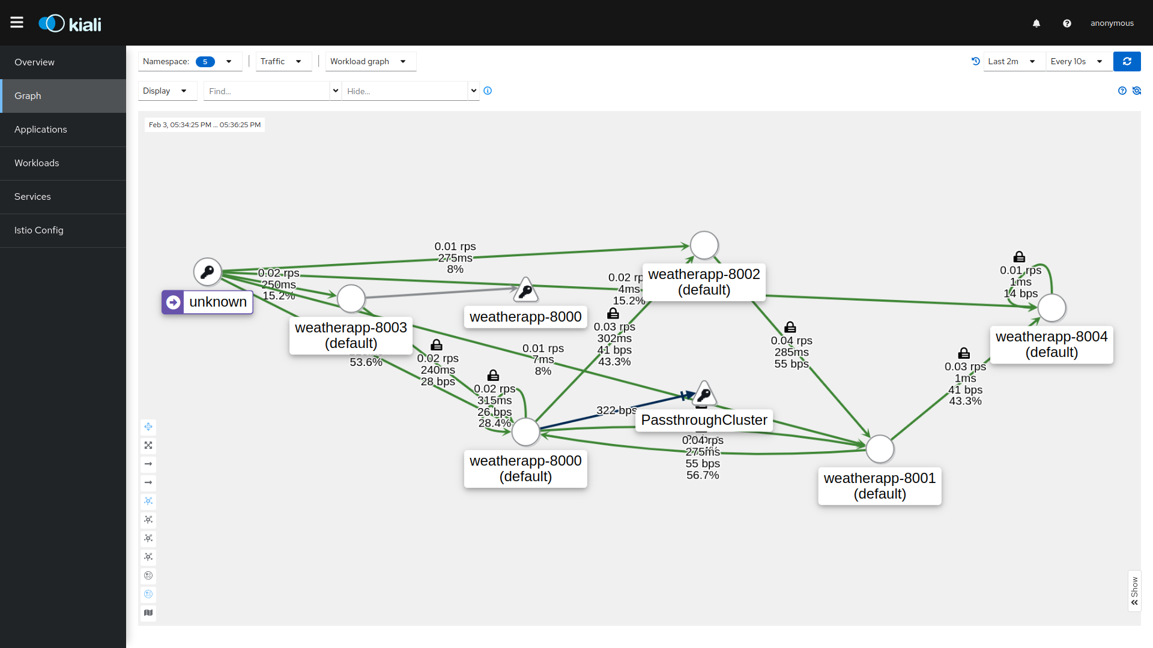
Task: Toggle the legend map icon
Action: pyautogui.click(x=148, y=613)
